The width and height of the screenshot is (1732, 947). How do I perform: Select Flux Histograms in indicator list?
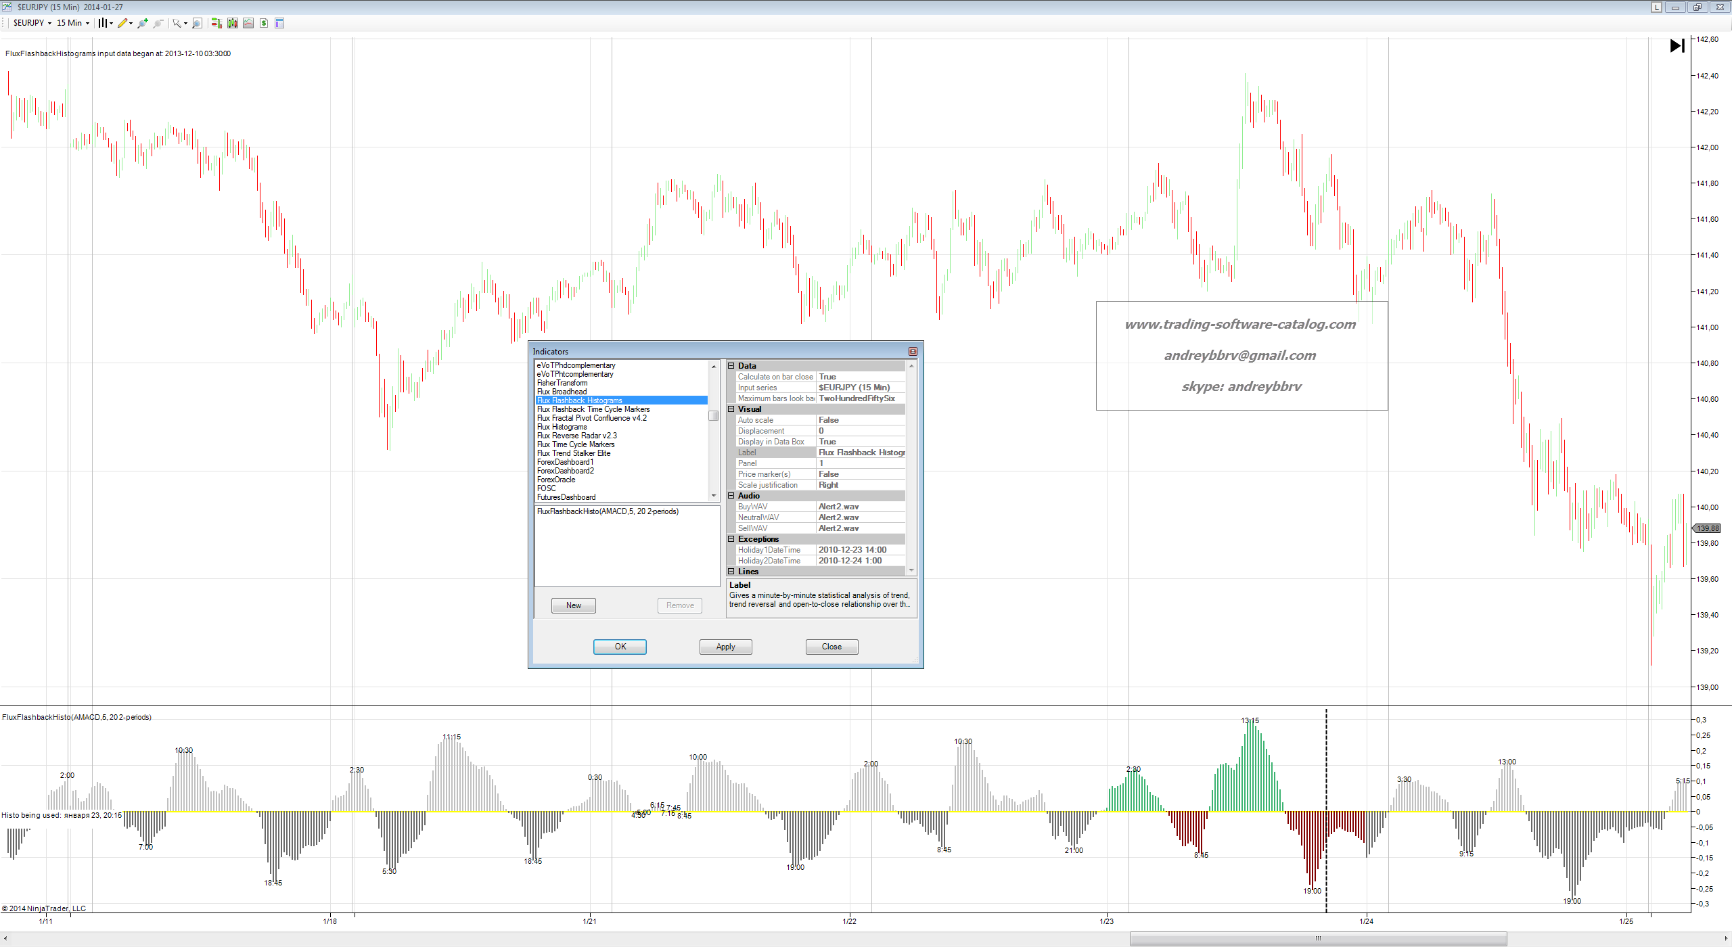click(x=562, y=427)
